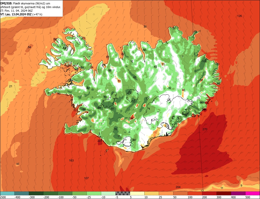Click the value 73 on the Westfjords coast

tap(84, 38)
